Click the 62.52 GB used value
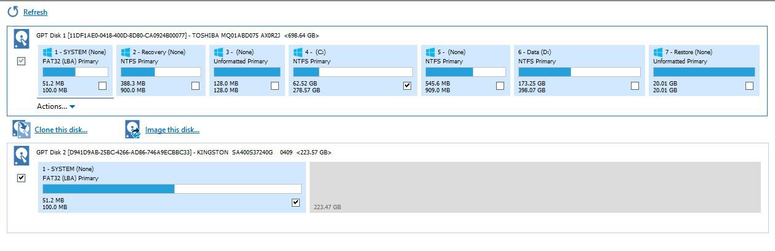 [x=305, y=83]
